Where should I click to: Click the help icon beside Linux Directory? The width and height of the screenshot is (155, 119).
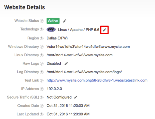pos(42,55)
